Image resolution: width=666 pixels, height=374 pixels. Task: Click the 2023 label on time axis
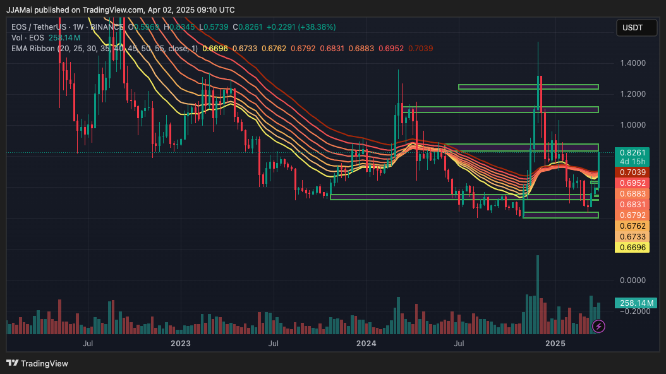tap(181, 344)
